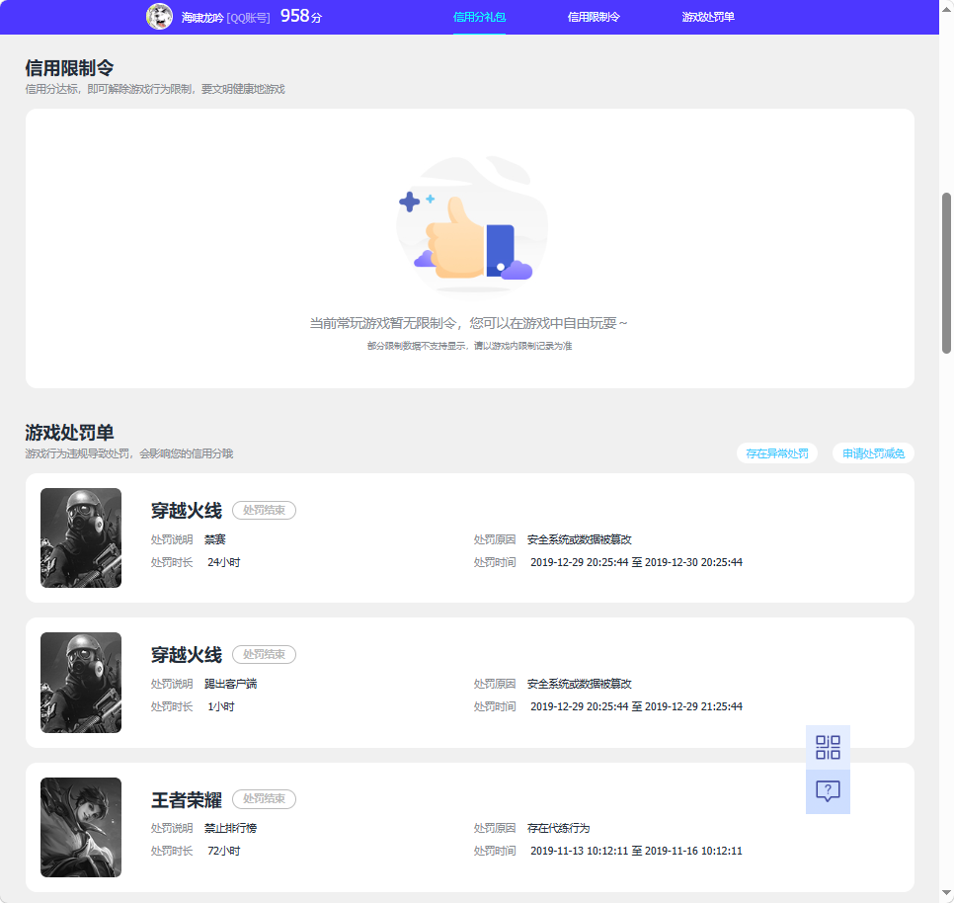Open 穿越火线 thumbnail for 禁赛 penalty
This screenshot has height=903, width=954.
click(81, 537)
